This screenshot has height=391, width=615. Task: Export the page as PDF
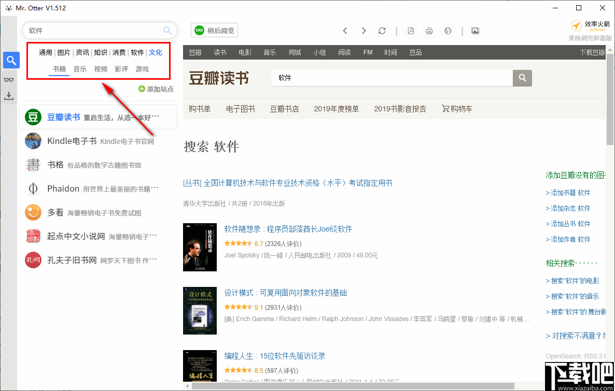411,31
